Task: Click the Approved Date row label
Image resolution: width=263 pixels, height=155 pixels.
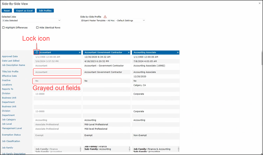Action: click(x=10, y=57)
